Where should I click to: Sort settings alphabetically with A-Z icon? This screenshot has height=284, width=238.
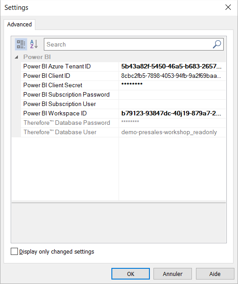pos(34,44)
